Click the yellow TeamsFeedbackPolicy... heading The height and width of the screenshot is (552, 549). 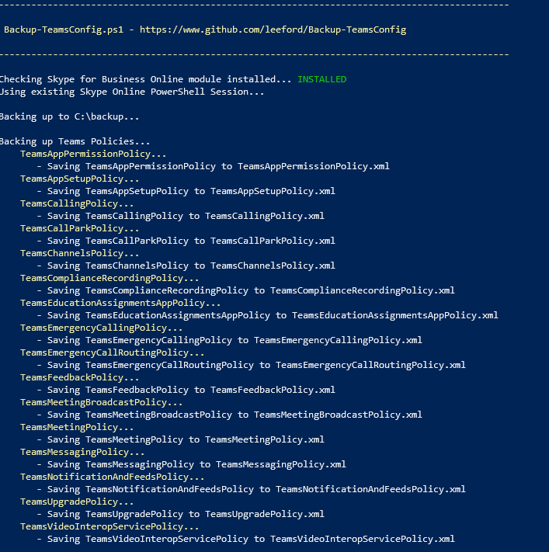tap(79, 377)
